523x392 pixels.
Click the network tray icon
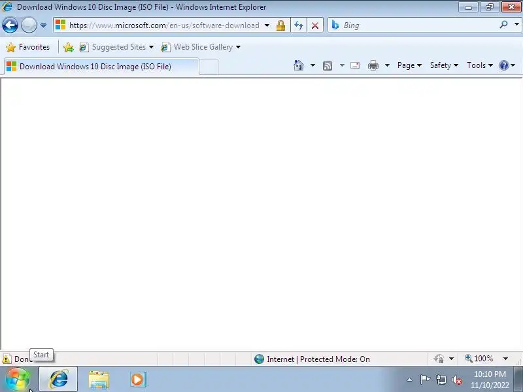click(x=441, y=380)
